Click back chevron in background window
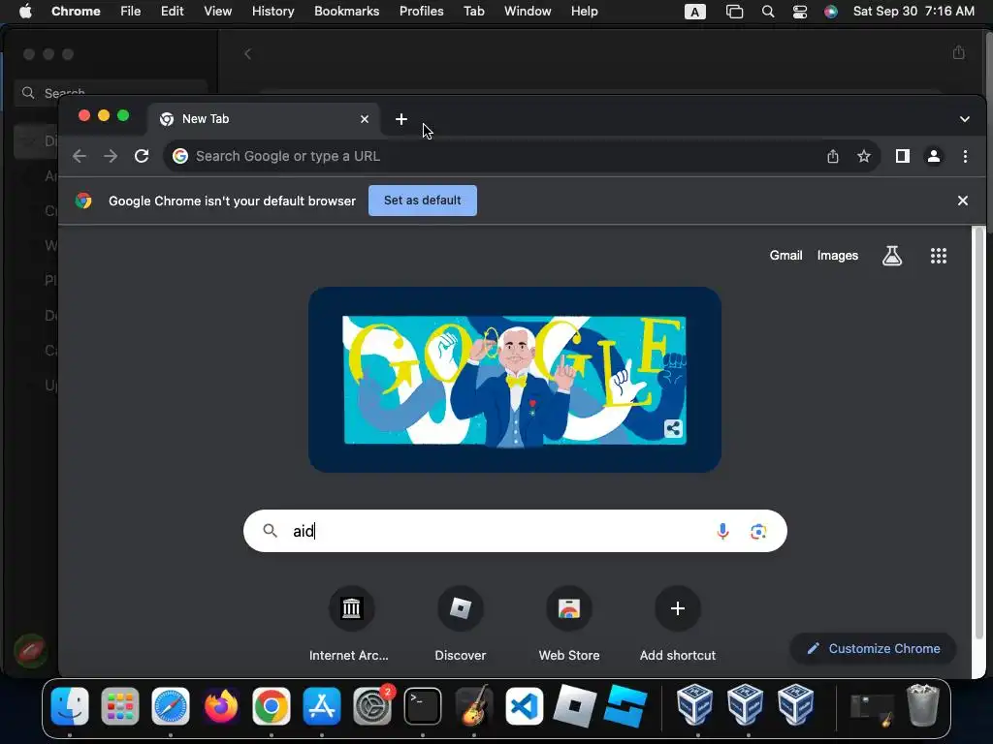The height and width of the screenshot is (744, 993). pos(247,54)
